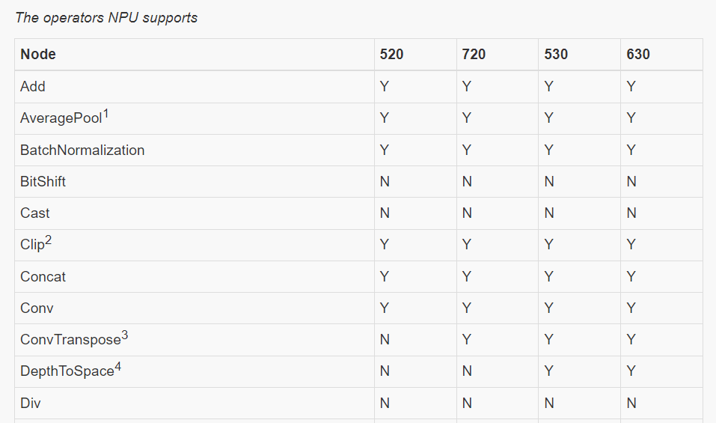
Task: Open footnote 3 next to ConvTranspose
Action: pos(125,335)
